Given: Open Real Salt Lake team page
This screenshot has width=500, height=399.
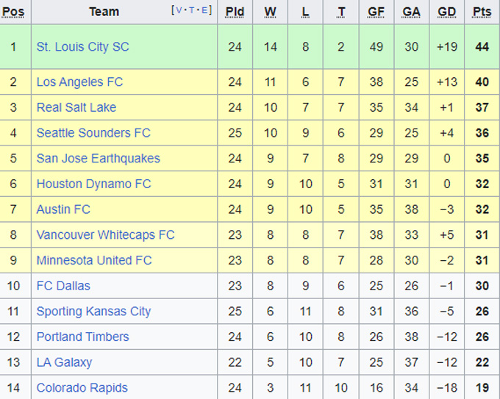Looking at the screenshot, I should [x=76, y=107].
